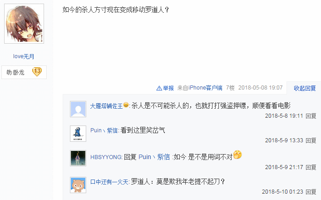Image resolution: width=321 pixels, height=200 pixels.
Task: Reply to the 2018-5-10 01:23 comment
Action: [x=311, y=192]
